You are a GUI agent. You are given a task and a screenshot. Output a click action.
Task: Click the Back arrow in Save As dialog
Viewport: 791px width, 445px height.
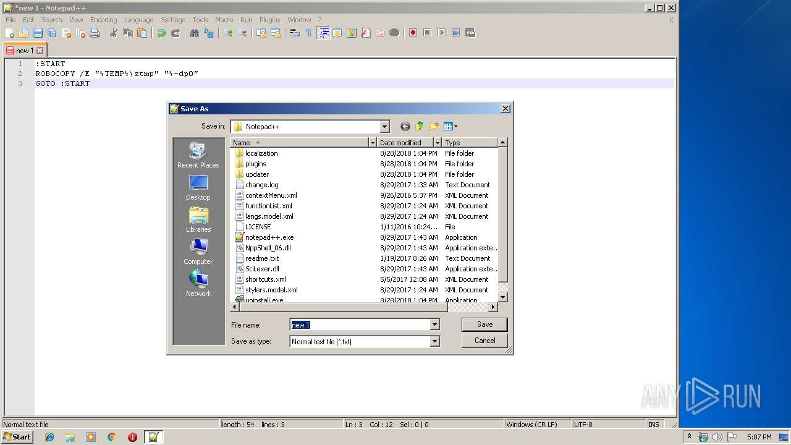pos(405,126)
